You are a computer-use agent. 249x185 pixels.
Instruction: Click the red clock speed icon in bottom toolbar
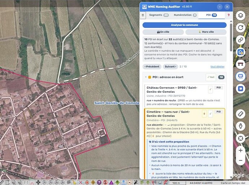click(87, 182)
